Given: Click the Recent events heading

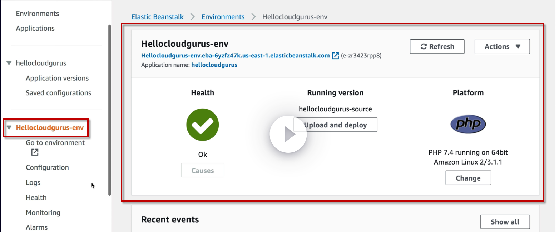Looking at the screenshot, I should pyautogui.click(x=170, y=219).
